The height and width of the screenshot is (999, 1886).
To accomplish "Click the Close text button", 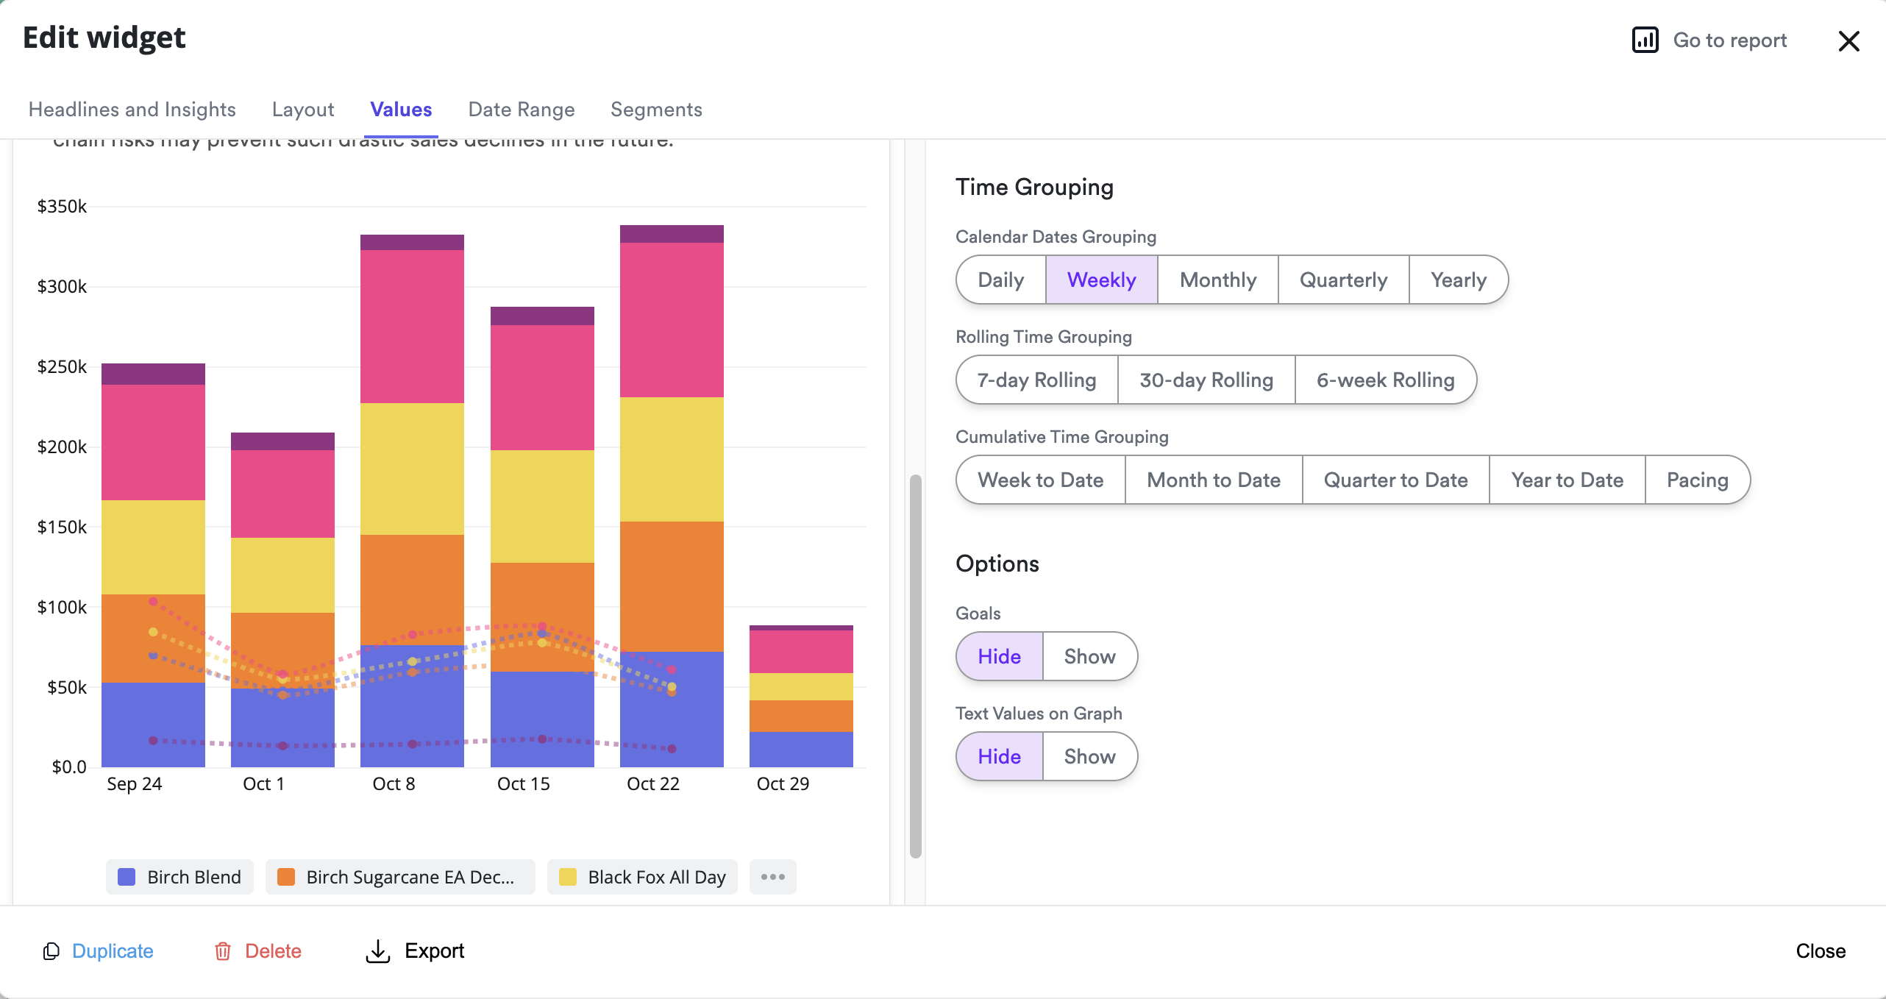I will (1821, 951).
